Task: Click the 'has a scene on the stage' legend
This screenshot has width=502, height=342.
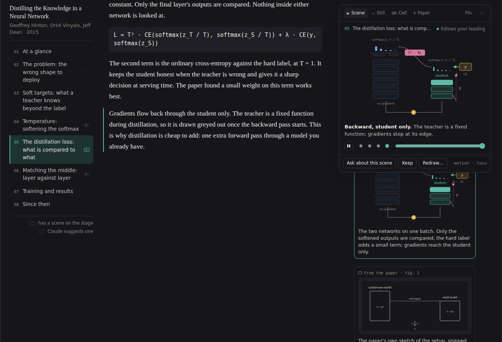Action: tap(62, 223)
